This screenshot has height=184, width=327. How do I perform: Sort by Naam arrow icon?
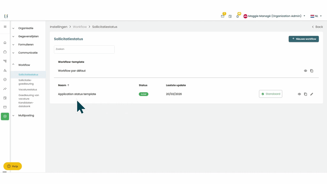pos(68,85)
